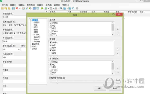Adjust the 网络搜索项限制 slider handle
Viewport: 150px width, 94px height.
click(57, 82)
